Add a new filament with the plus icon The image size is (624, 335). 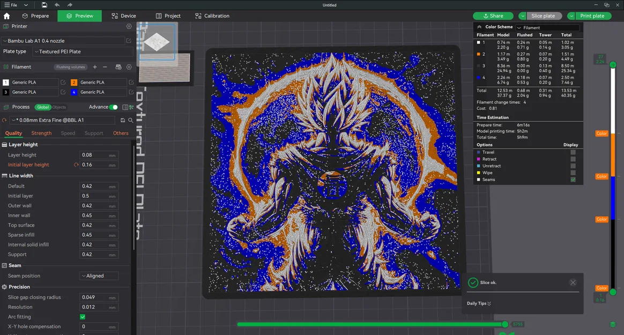pyautogui.click(x=95, y=67)
